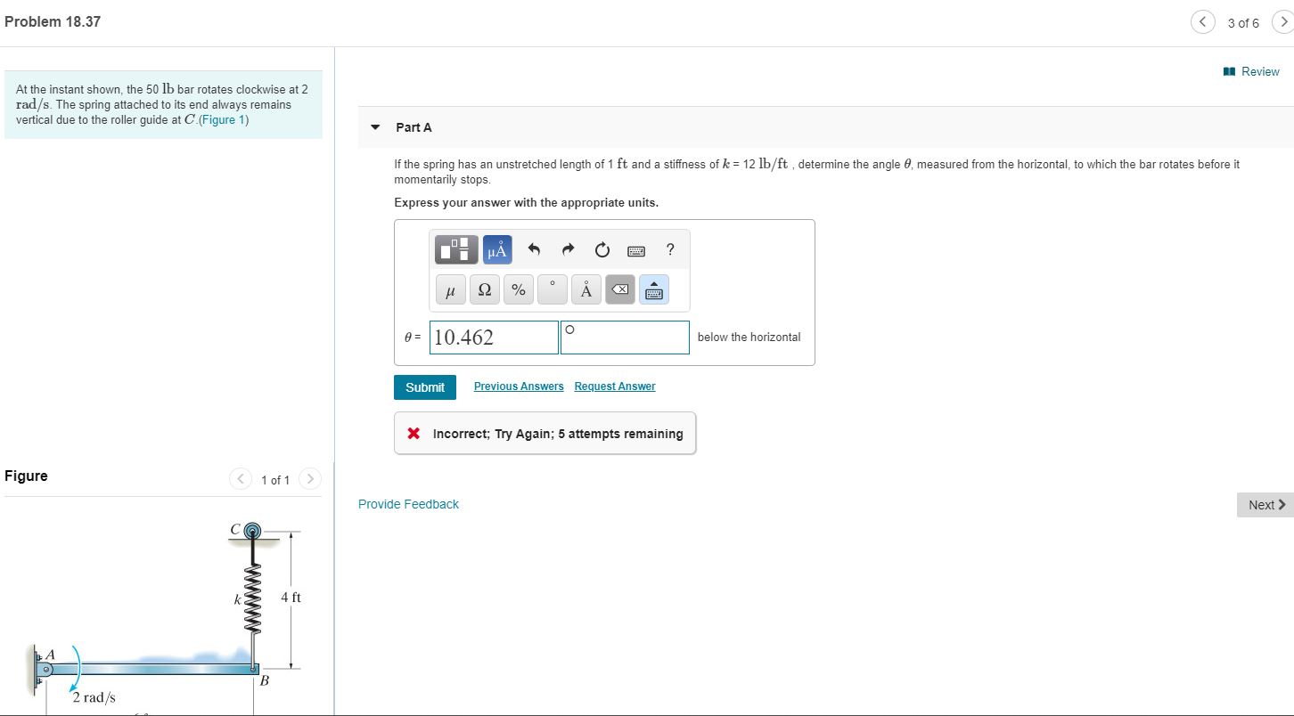Click the '1 of 1' figure counter

click(x=275, y=480)
